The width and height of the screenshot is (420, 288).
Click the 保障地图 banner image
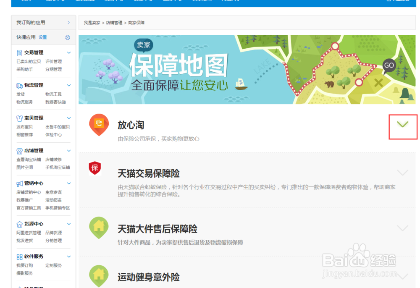pyautogui.click(x=247, y=70)
